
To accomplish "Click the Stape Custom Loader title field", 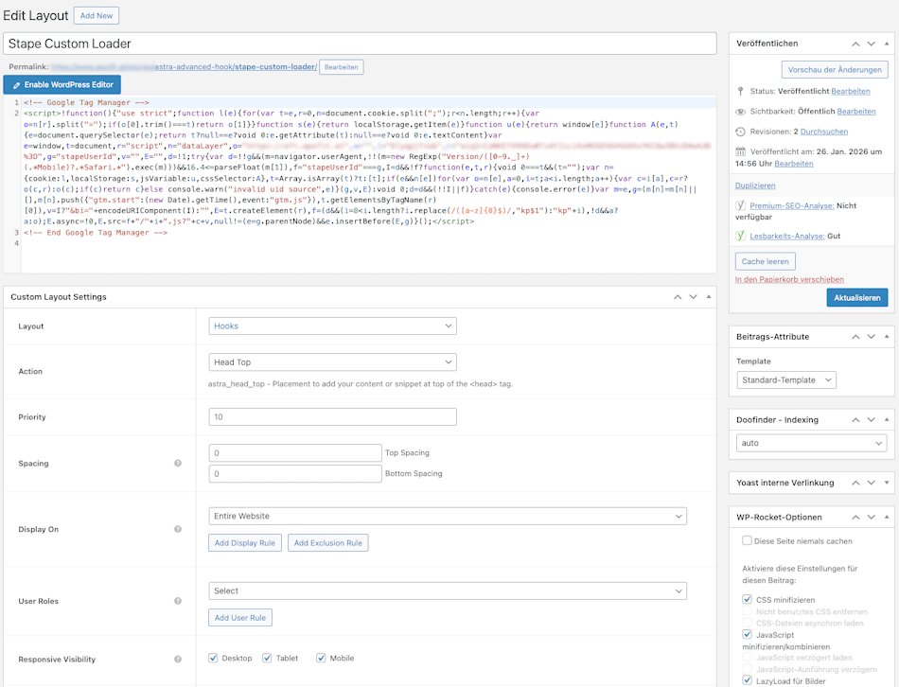I will 360,44.
